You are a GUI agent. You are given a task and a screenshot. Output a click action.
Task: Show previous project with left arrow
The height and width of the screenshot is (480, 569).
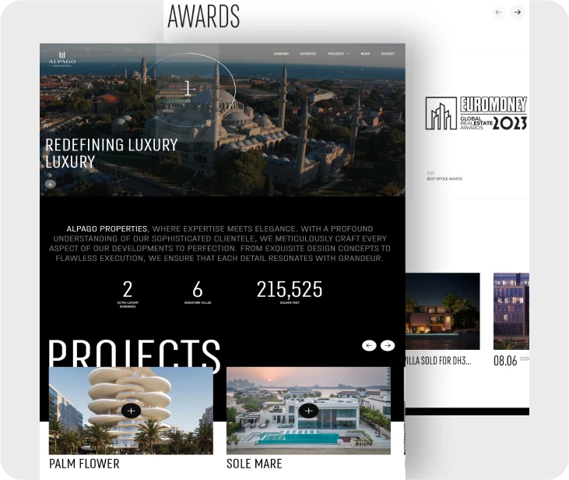[369, 345]
